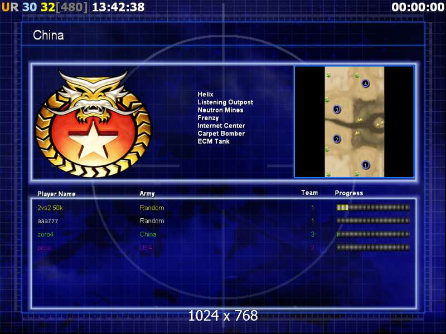Click the China army entry for zoro4
Screen dimensions: 446x334
[148, 234]
